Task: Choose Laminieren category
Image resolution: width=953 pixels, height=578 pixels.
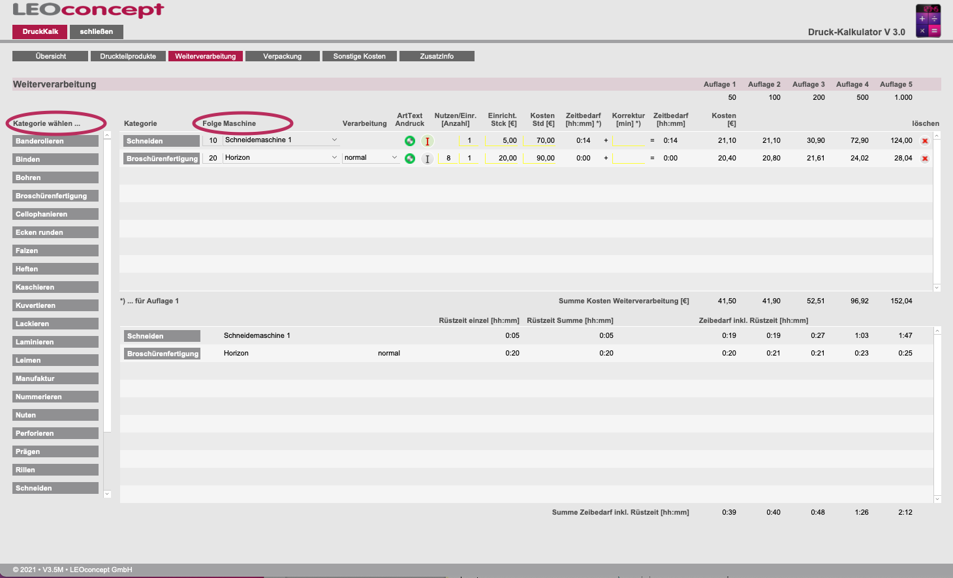Action: click(55, 342)
